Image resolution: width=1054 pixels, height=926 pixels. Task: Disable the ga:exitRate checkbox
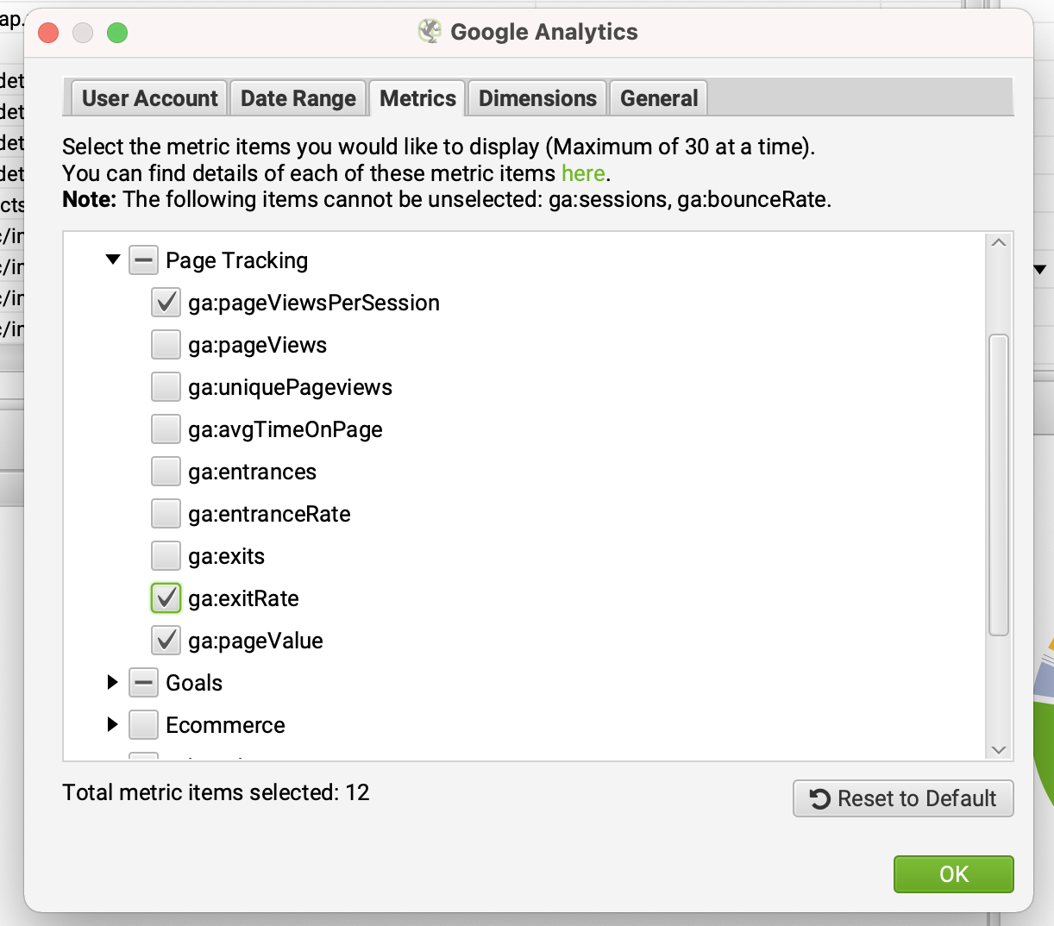tap(166, 598)
